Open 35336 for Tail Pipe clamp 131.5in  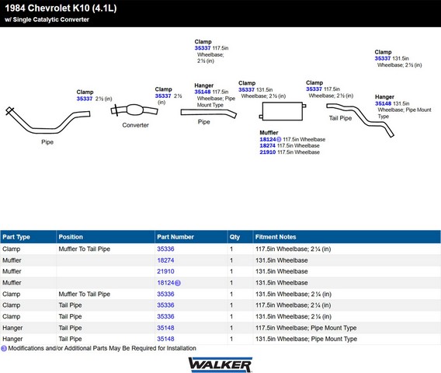pyautogui.click(x=165, y=317)
